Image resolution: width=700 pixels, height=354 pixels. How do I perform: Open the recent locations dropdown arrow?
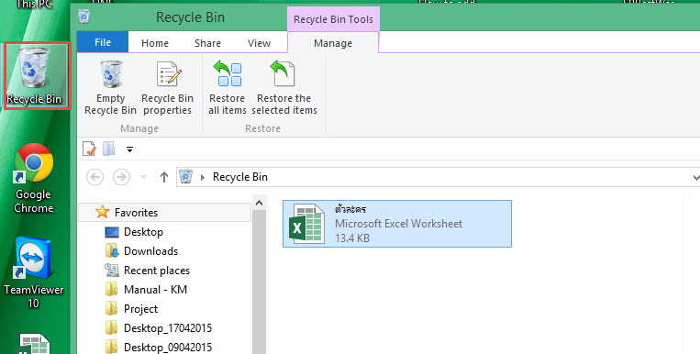click(143, 177)
